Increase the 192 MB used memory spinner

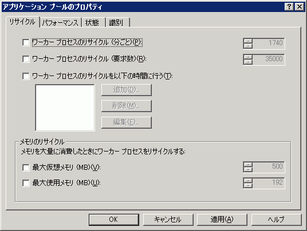248,181
